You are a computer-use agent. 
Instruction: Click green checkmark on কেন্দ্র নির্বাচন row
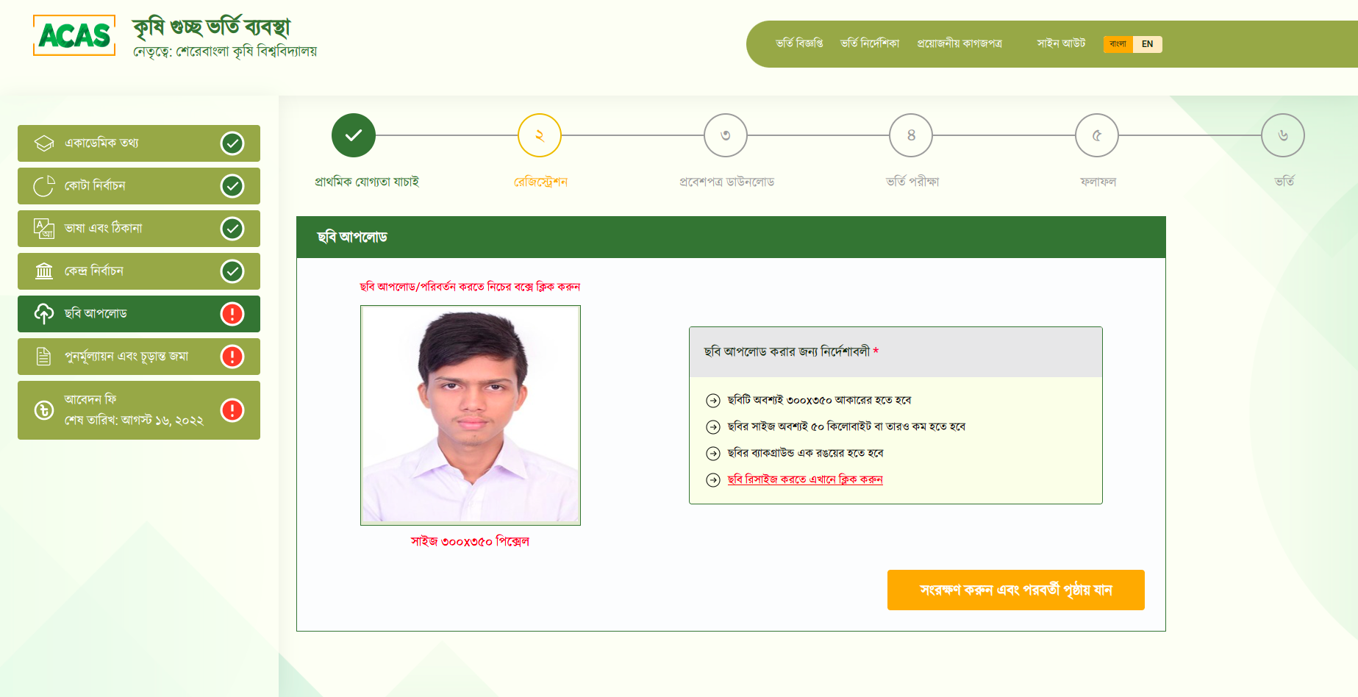click(x=232, y=271)
